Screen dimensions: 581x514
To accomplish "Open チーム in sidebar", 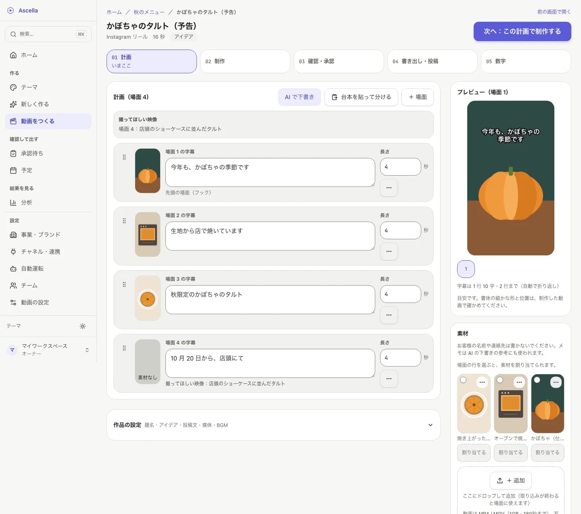I will pyautogui.click(x=48, y=286).
